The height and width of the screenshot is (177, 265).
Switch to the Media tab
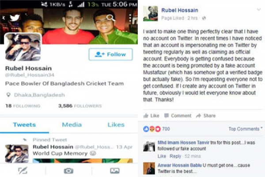(x=72, y=125)
